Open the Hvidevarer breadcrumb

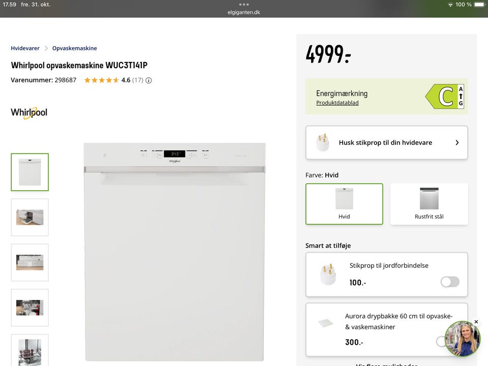click(25, 48)
